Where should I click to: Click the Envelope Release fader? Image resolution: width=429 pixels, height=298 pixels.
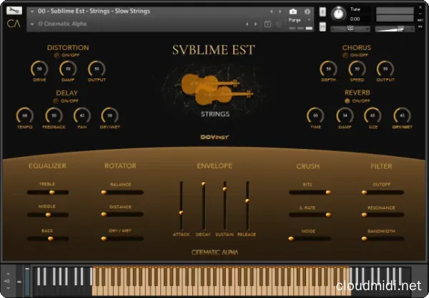[247, 206]
